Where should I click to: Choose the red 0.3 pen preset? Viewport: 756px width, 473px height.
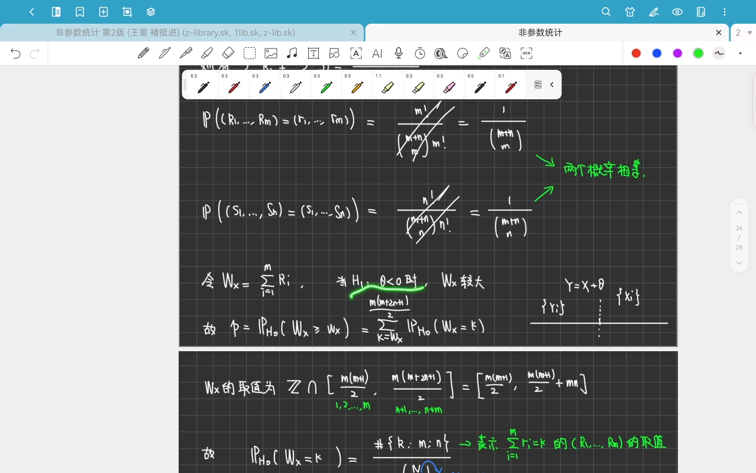[x=234, y=85]
